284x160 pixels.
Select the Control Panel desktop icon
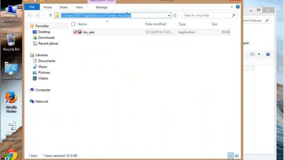click(11, 71)
